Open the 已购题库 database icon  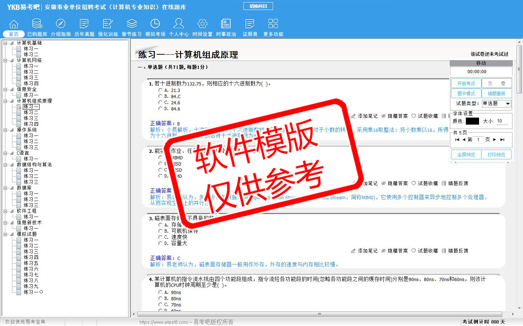(x=37, y=24)
